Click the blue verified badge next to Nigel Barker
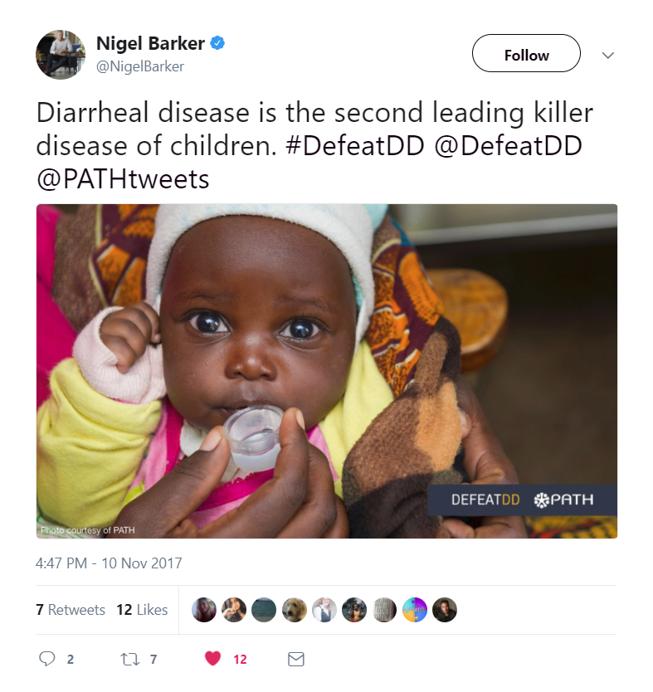Viewport: 653px width, 692px height. tap(218, 43)
